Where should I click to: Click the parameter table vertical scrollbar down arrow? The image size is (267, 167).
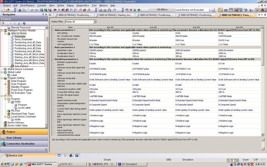coord(262,134)
